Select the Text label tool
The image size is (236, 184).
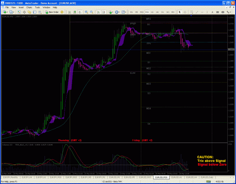click(212, 12)
